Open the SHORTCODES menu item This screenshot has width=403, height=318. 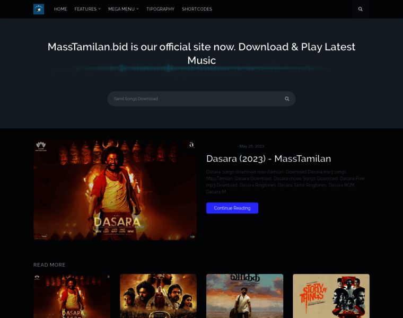(197, 9)
